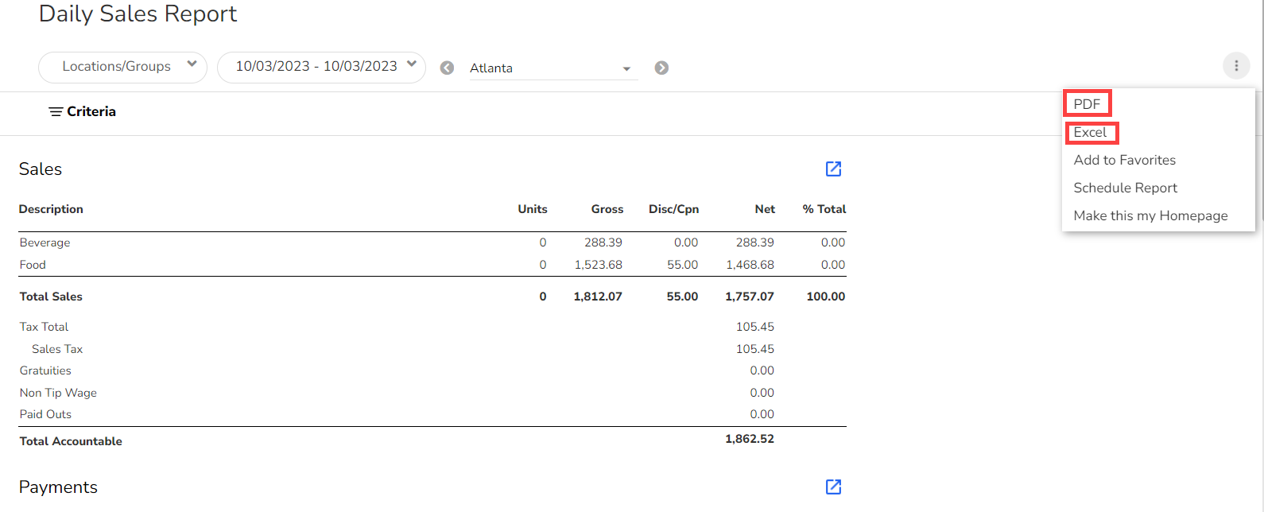Click the Disc/Cpn column header

pos(673,209)
